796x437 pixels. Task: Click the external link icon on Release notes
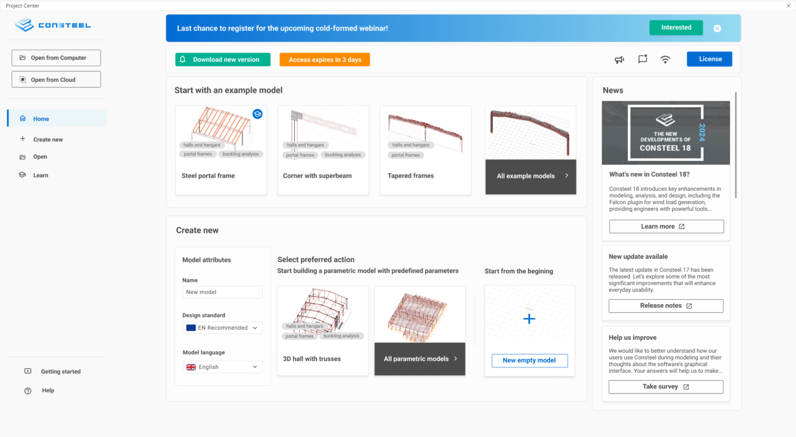(689, 306)
